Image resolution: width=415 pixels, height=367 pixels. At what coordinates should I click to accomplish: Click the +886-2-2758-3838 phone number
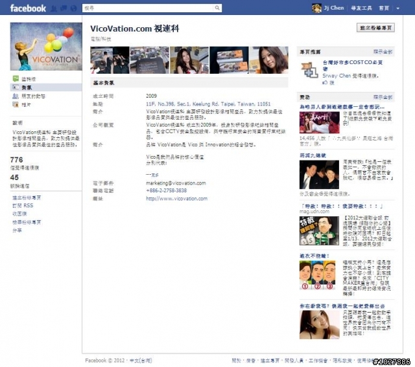tap(166, 190)
